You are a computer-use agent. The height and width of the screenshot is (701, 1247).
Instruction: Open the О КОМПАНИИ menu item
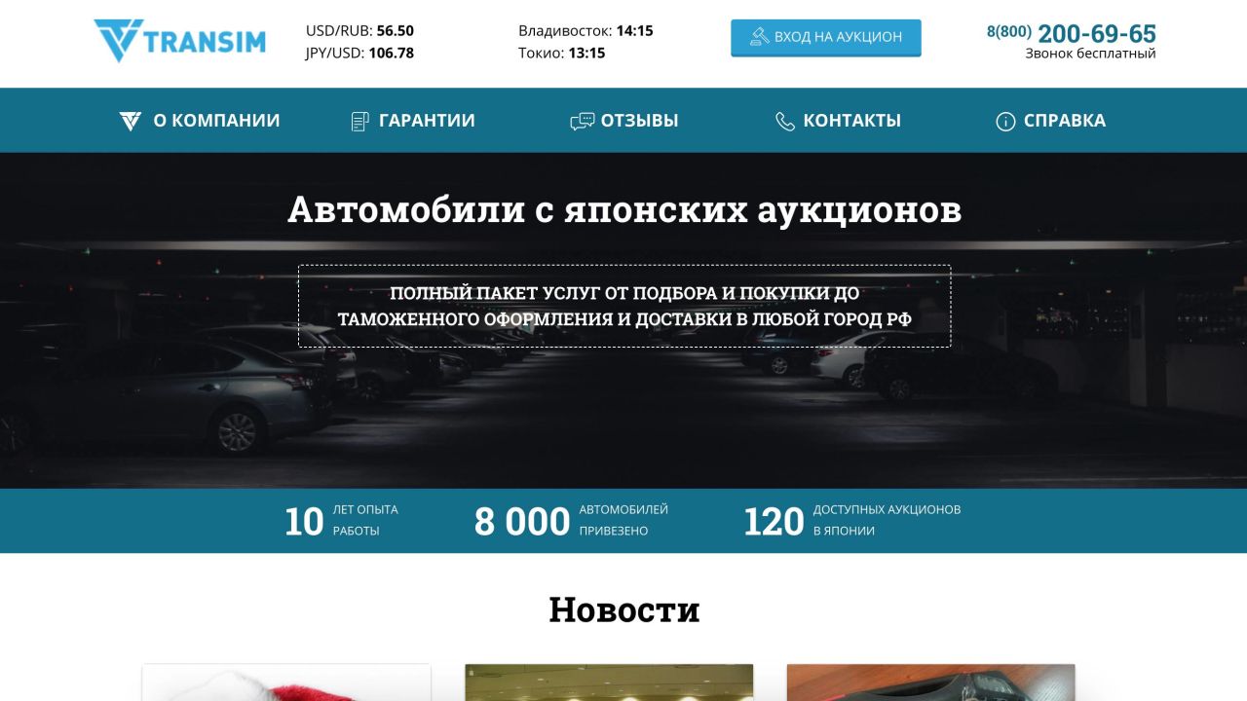point(216,120)
